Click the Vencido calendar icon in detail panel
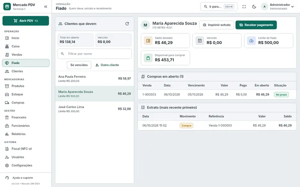 click(x=200, y=41)
